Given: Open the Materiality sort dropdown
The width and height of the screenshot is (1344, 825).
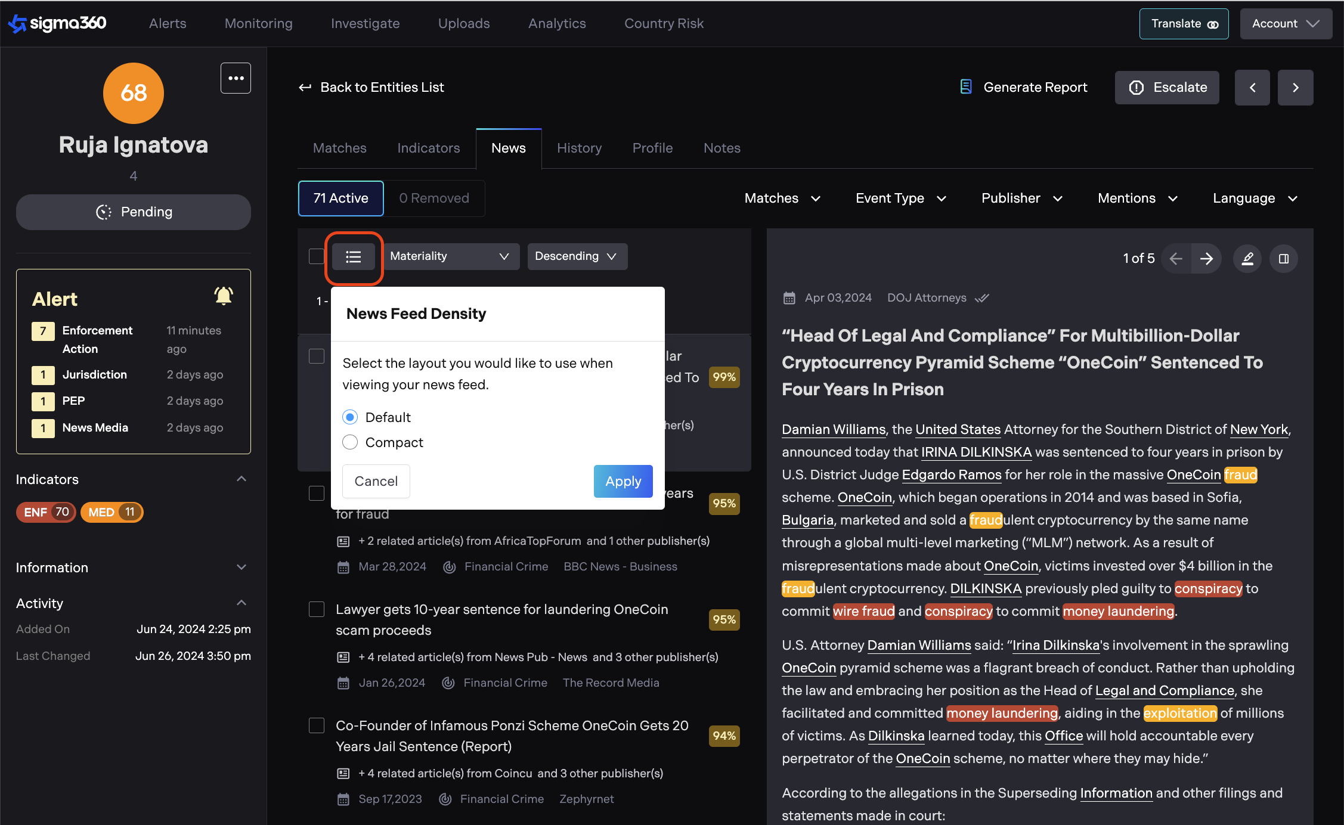Looking at the screenshot, I should coord(450,256).
